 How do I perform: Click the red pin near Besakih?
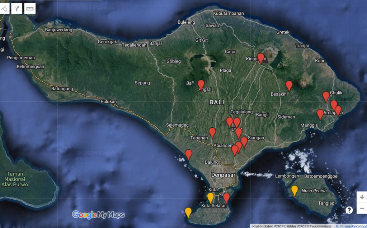289,86
